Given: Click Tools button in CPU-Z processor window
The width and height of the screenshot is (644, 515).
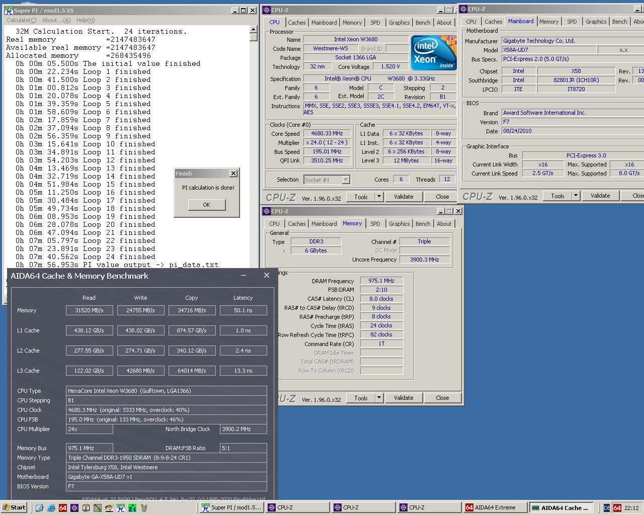Looking at the screenshot, I should tap(361, 197).
